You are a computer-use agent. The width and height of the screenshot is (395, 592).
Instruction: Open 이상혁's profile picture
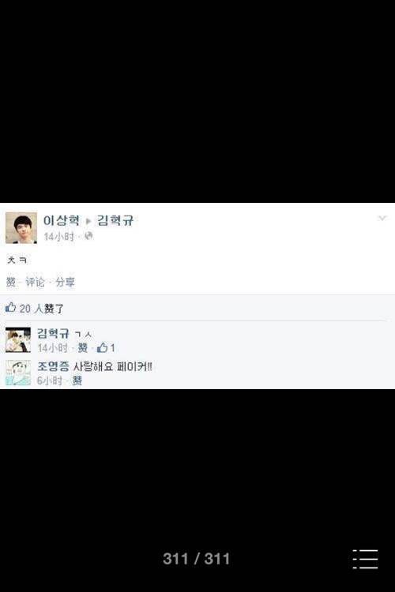[x=21, y=228]
